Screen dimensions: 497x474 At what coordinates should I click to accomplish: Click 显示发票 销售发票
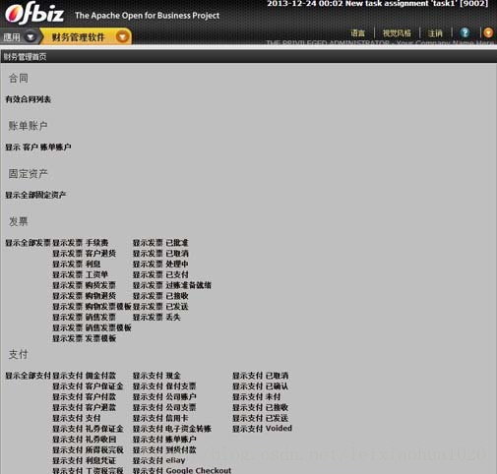(x=85, y=318)
